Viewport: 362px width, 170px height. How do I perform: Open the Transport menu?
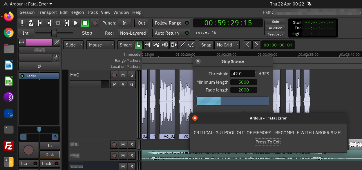pos(47,12)
